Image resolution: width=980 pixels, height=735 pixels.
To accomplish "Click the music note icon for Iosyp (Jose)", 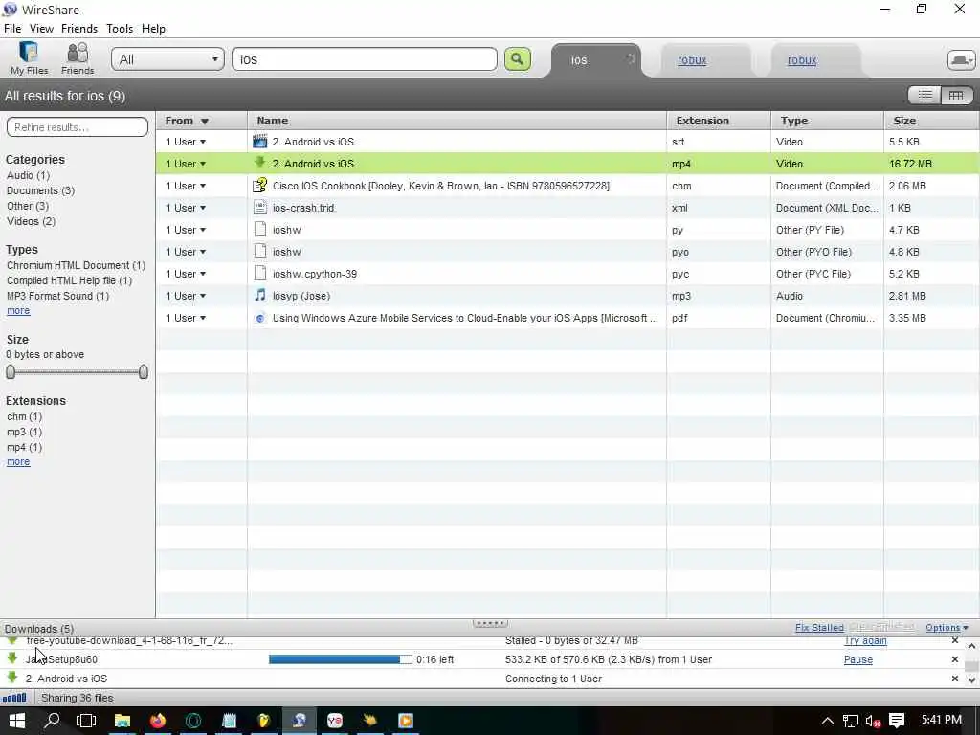I will (x=260, y=295).
